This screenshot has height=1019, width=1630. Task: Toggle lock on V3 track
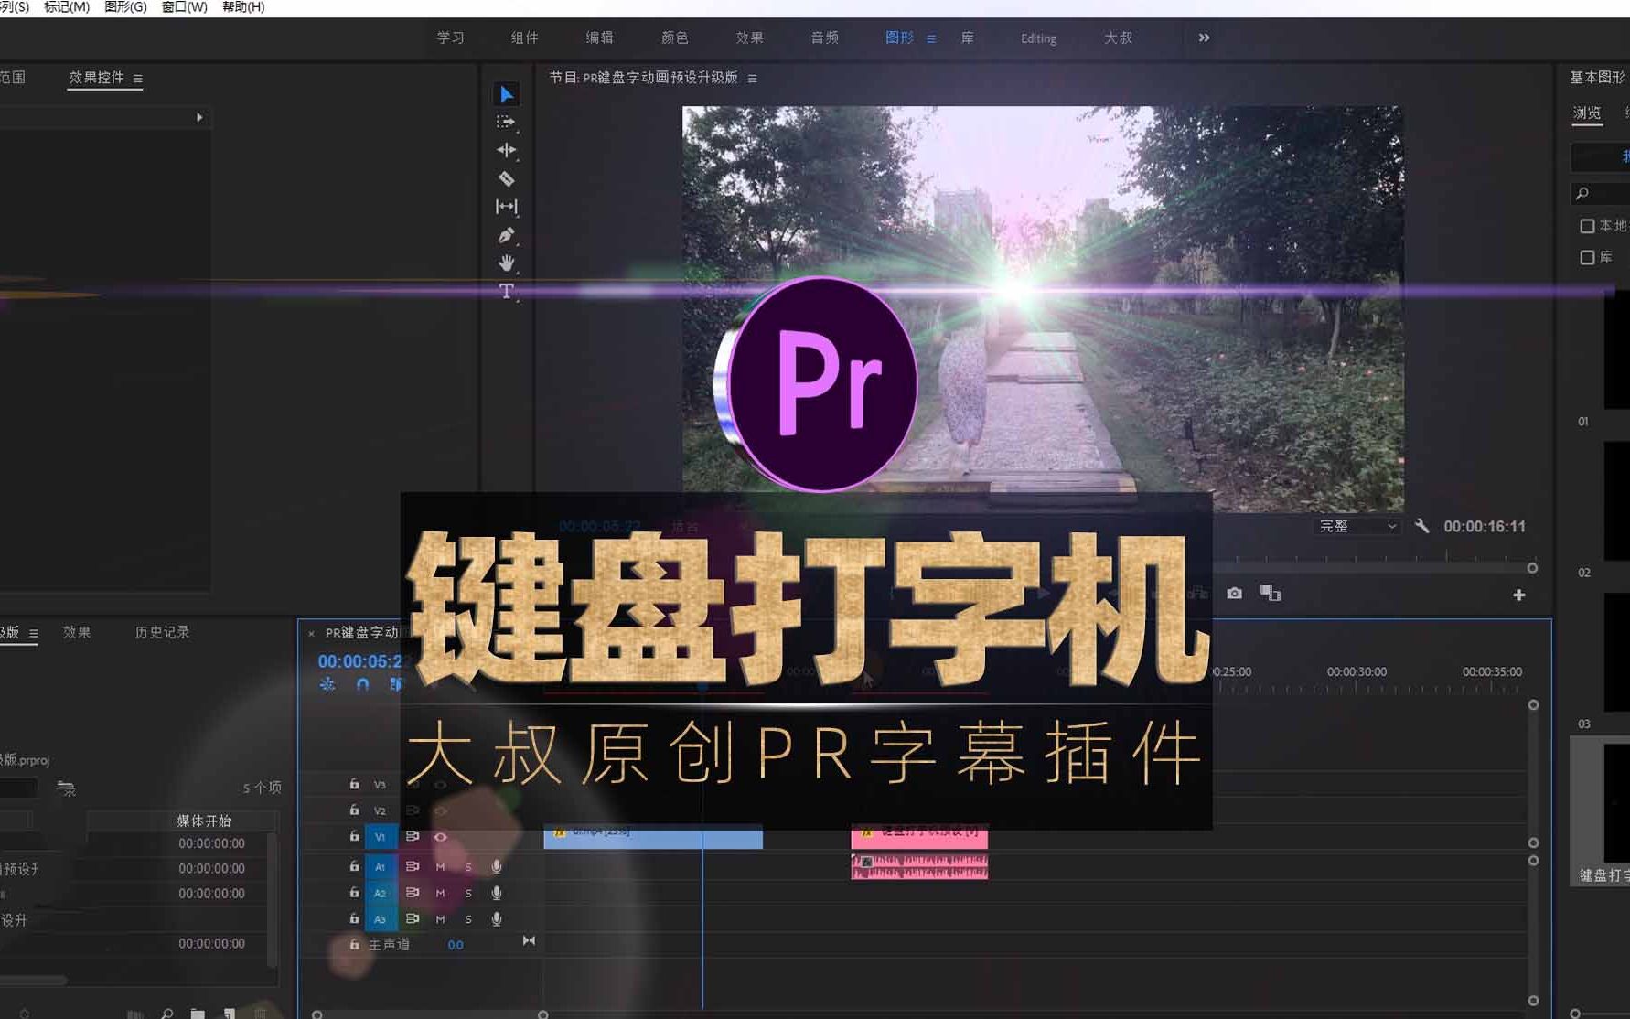[x=354, y=784]
